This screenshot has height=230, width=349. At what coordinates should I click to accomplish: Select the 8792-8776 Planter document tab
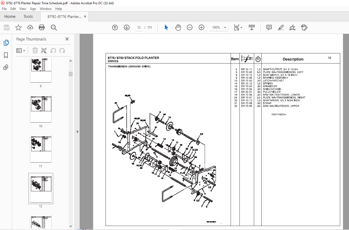[64, 17]
